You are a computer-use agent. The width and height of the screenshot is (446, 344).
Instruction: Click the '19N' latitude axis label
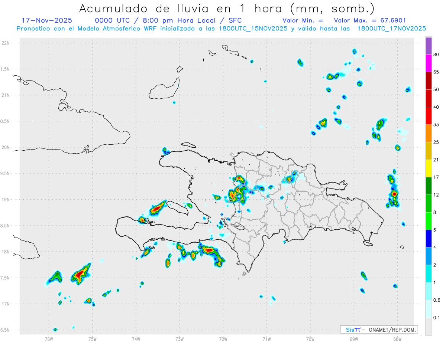(6, 200)
